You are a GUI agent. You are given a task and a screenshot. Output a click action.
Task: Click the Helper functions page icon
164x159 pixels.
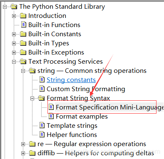42,134
